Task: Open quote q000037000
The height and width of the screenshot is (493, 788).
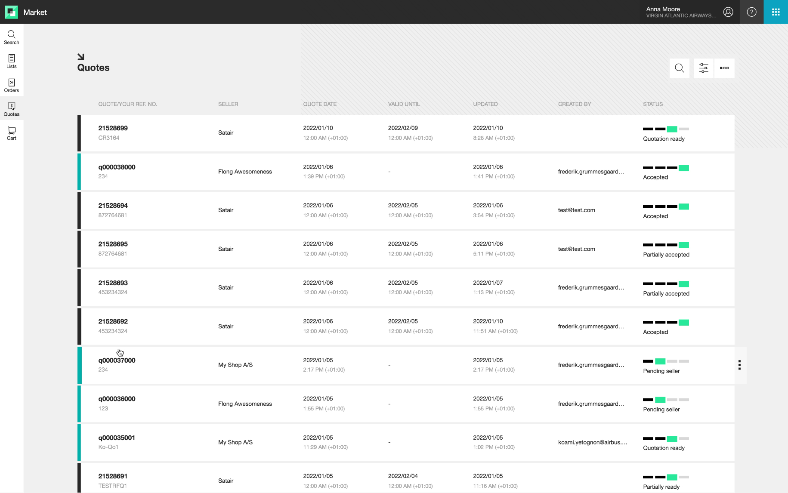Action: coord(117,361)
